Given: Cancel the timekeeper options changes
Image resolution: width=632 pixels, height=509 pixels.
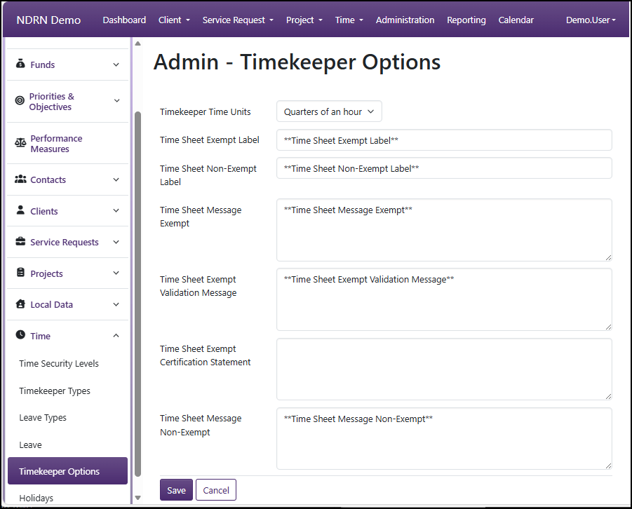Looking at the screenshot, I should (x=216, y=490).
